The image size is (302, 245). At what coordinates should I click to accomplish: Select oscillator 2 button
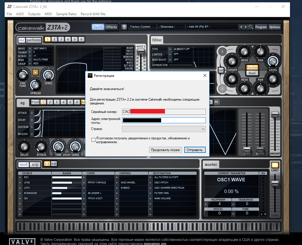click(x=54, y=39)
